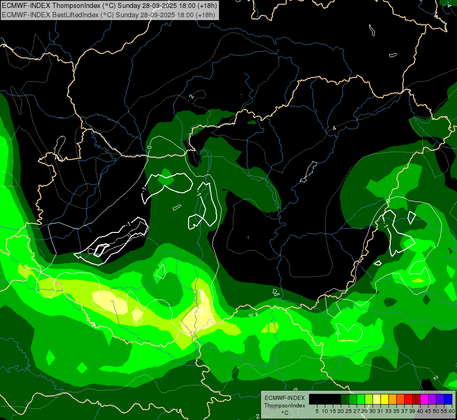The height and width of the screenshot is (420, 457).
Task: Click the legend scale value 50
Action: point(436,411)
